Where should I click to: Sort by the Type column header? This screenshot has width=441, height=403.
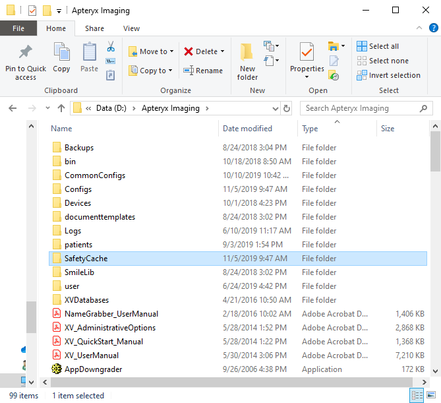click(x=310, y=129)
